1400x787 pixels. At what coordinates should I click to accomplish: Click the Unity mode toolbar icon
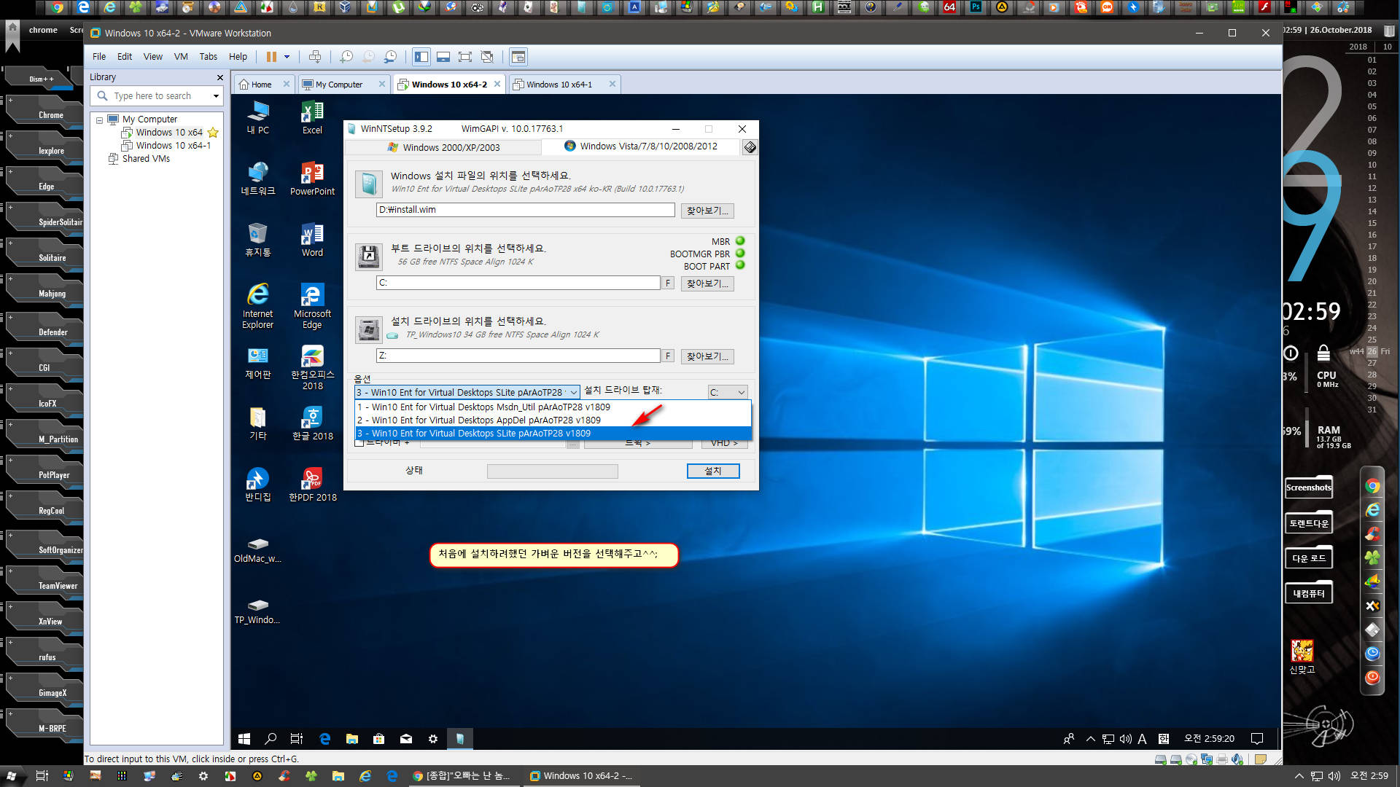tap(487, 57)
